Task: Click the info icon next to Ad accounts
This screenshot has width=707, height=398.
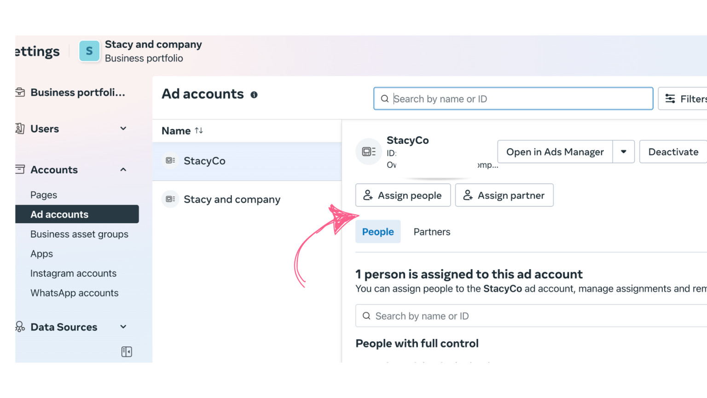Action: coord(254,94)
